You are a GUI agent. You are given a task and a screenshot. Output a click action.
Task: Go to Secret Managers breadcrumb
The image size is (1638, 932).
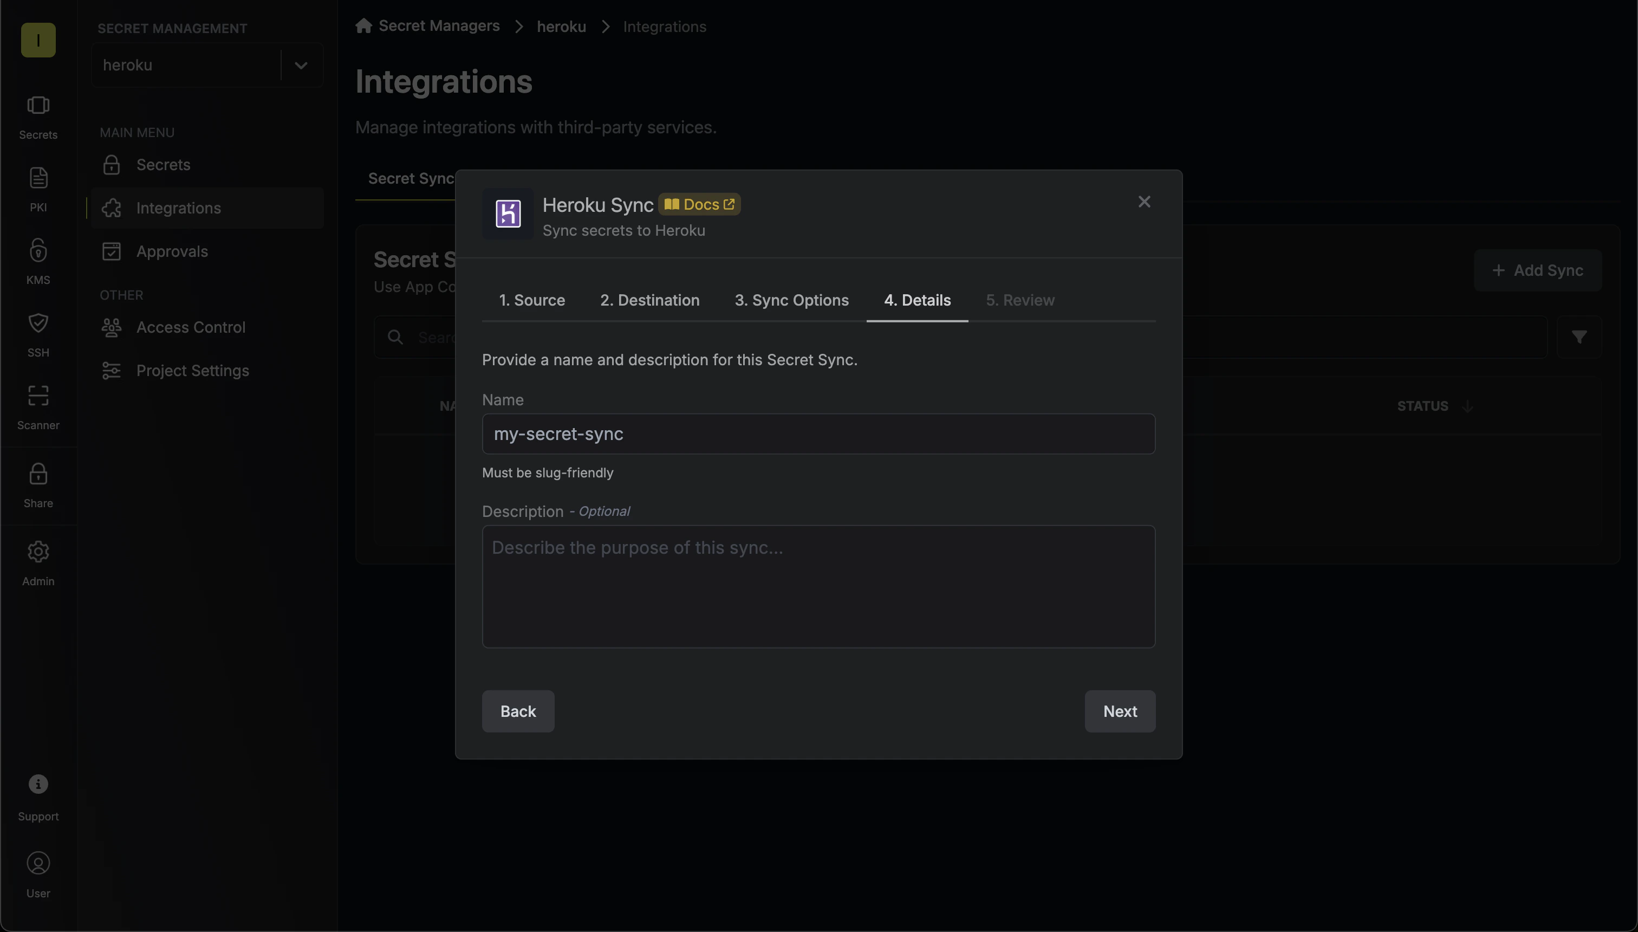[439, 25]
